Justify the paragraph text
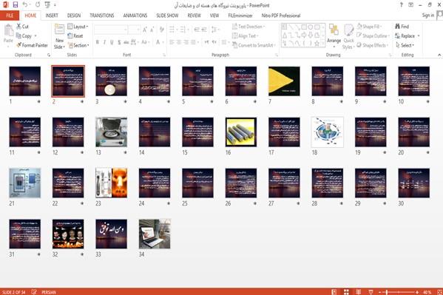 193,42
